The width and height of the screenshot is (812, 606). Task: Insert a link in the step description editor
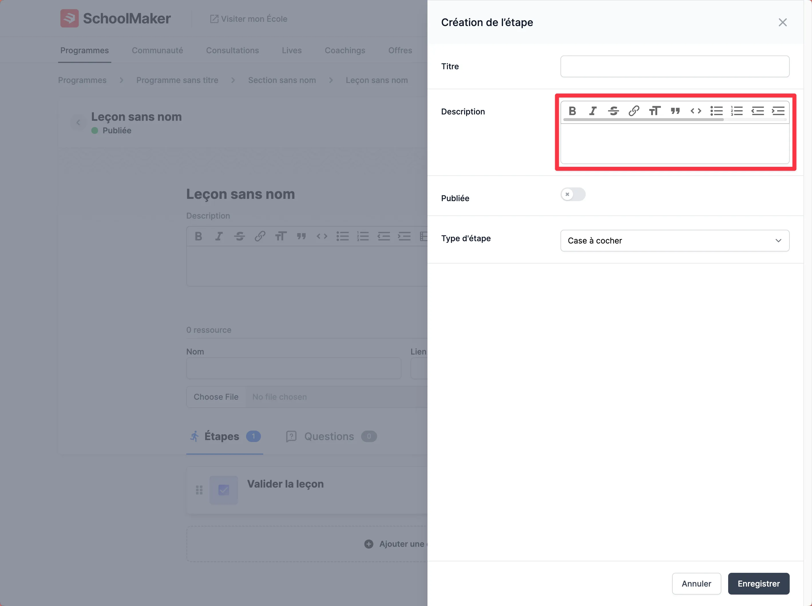click(634, 111)
